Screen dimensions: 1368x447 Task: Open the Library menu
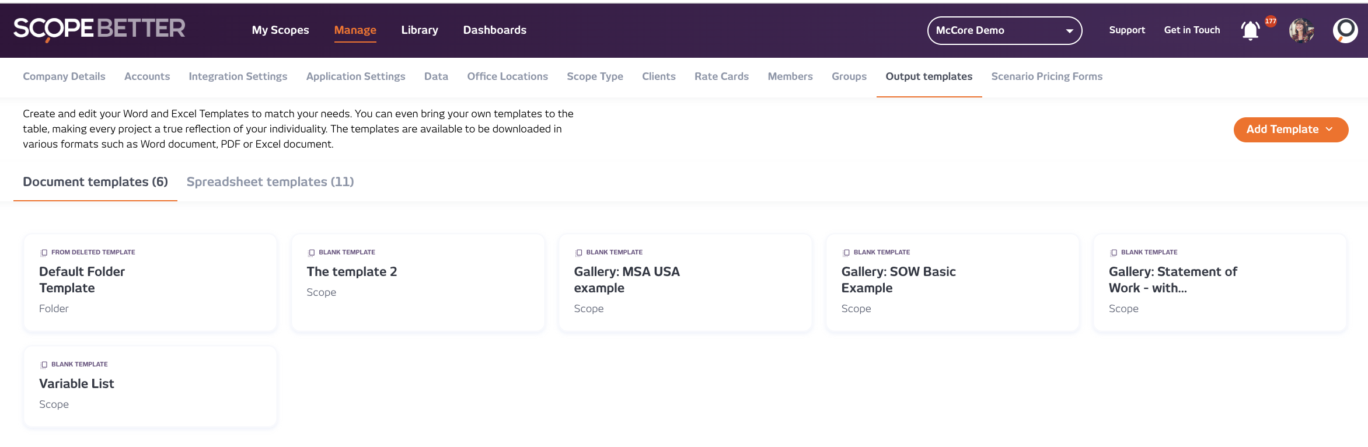(x=420, y=30)
